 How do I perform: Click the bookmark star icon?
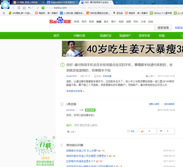tap(4, 13)
